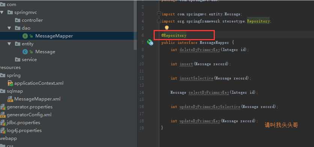Select the service package folder
This screenshot has width=314, height=147.
coord(29,60)
